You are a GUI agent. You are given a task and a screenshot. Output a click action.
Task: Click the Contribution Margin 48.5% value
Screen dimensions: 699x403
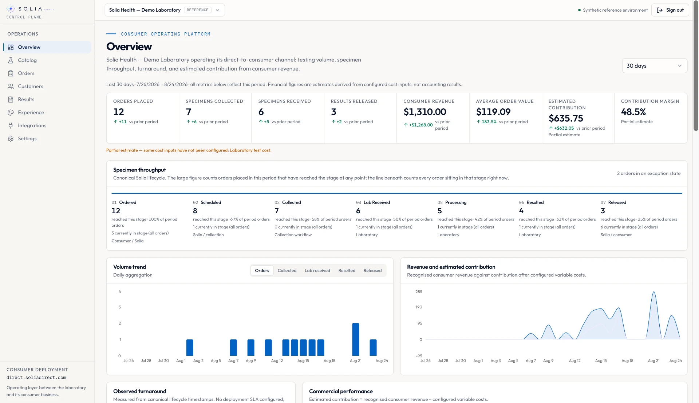pos(633,112)
